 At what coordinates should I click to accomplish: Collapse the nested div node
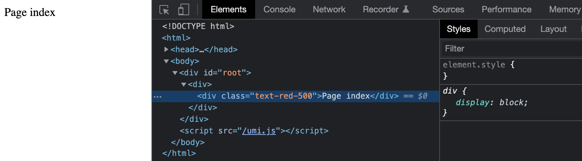tap(183, 84)
